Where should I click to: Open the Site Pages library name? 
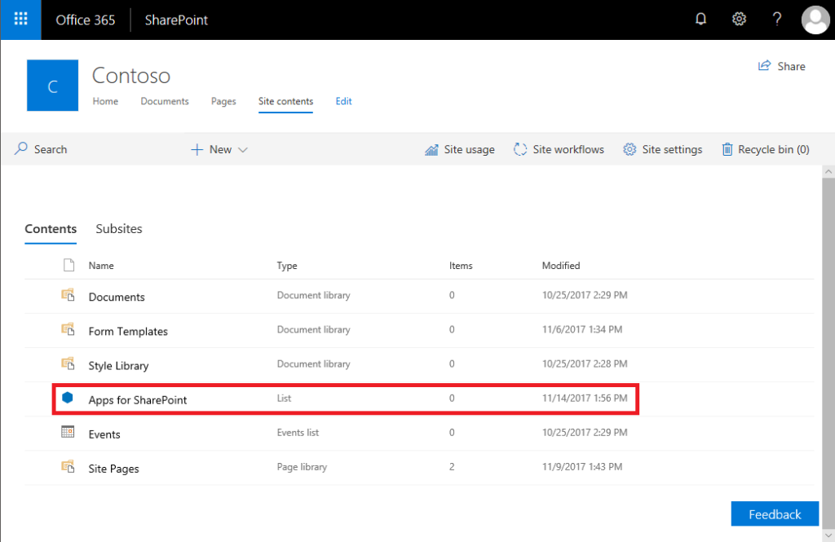point(113,469)
